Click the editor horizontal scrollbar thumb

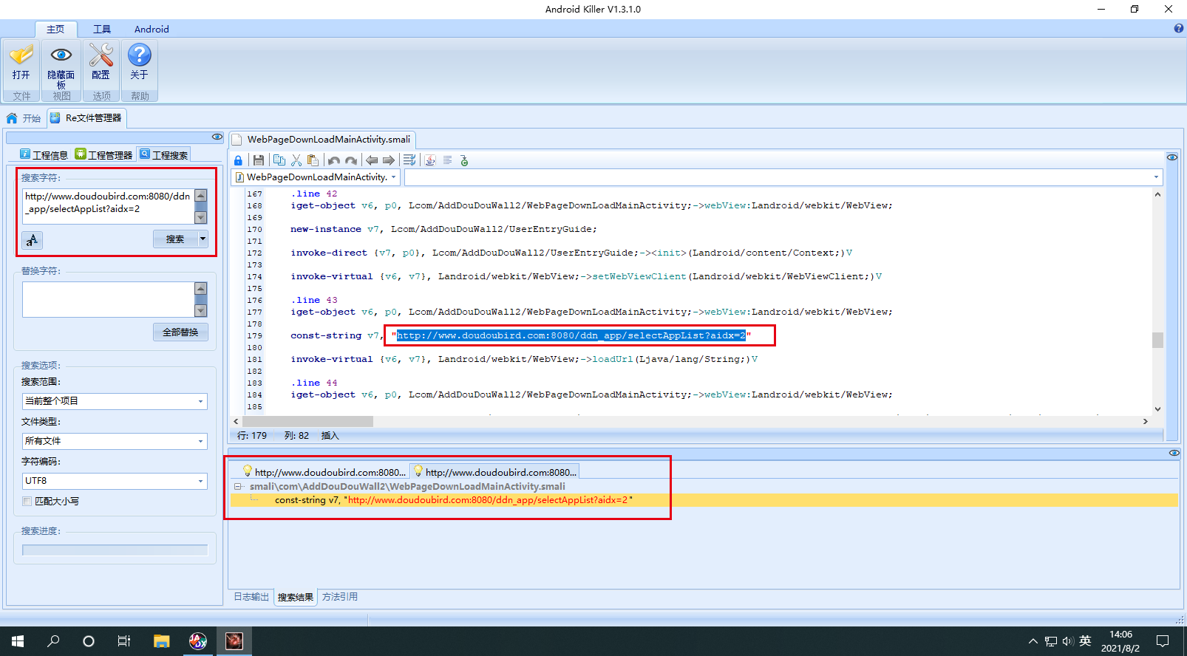point(307,421)
